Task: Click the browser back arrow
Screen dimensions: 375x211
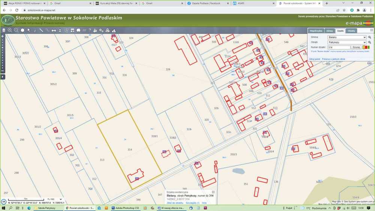Action: click(x=4, y=10)
